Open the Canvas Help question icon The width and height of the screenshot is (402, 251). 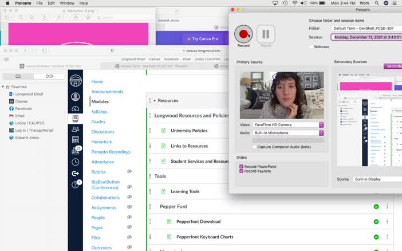(x=75, y=185)
